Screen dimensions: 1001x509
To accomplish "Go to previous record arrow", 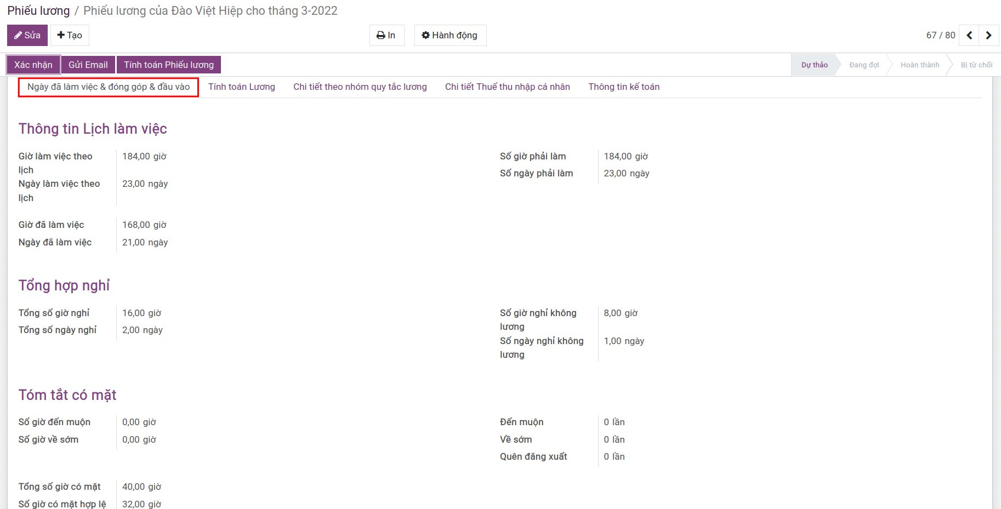I will (969, 35).
